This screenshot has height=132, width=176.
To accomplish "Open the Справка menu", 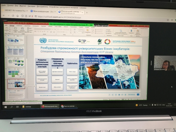I will [83, 8].
